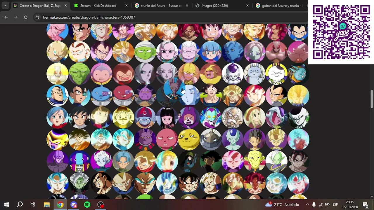The width and height of the screenshot is (374, 210).
Task: Pick Zamasu on the white background
Action: 277,161
